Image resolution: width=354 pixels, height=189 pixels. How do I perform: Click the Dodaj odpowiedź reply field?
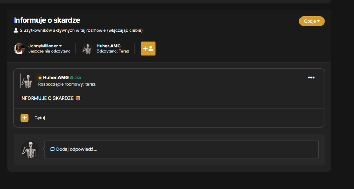click(x=181, y=149)
